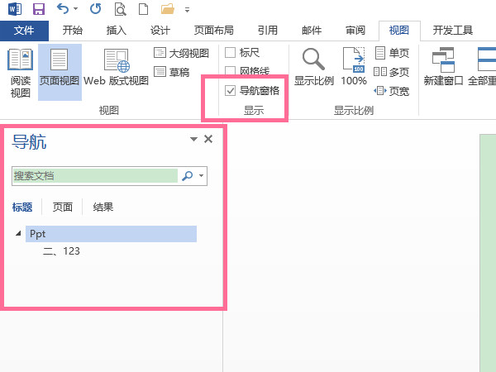
Task: Open Read Mode view (阅读视图)
Action: tap(20, 72)
